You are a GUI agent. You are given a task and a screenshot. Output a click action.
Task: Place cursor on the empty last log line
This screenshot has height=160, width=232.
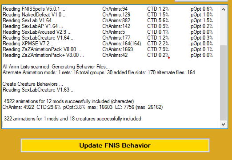pos(111,124)
